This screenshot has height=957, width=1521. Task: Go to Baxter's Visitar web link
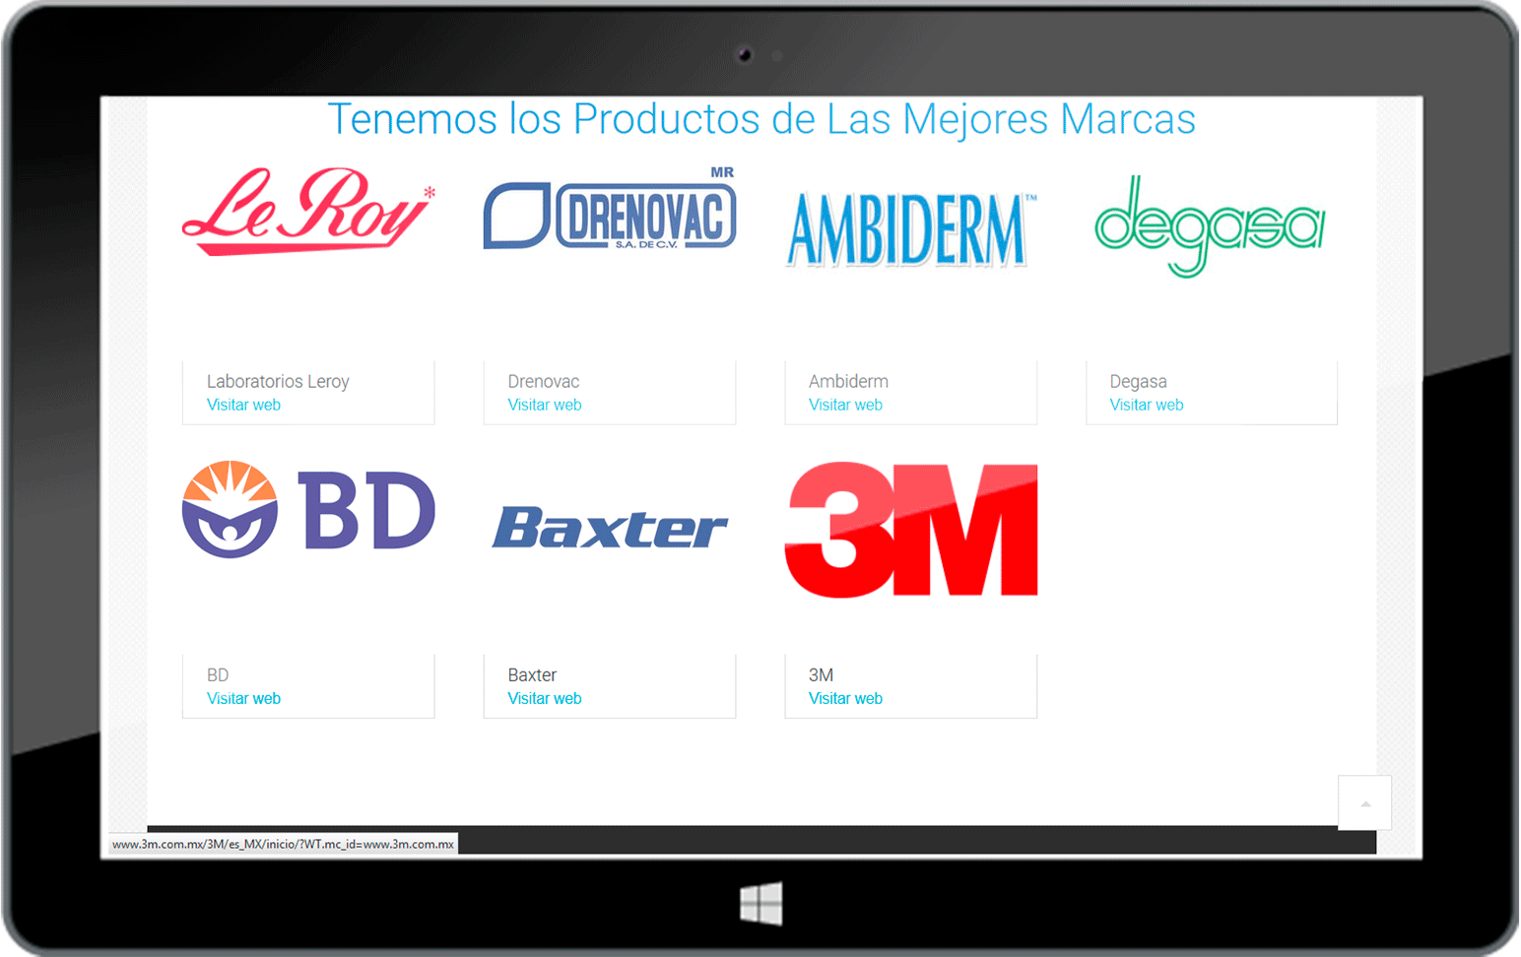tap(544, 698)
